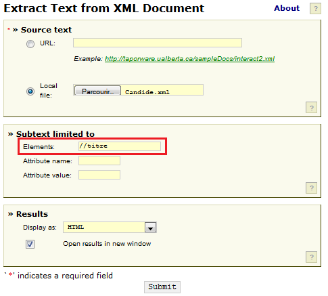Select the URL radio button

tap(30, 43)
